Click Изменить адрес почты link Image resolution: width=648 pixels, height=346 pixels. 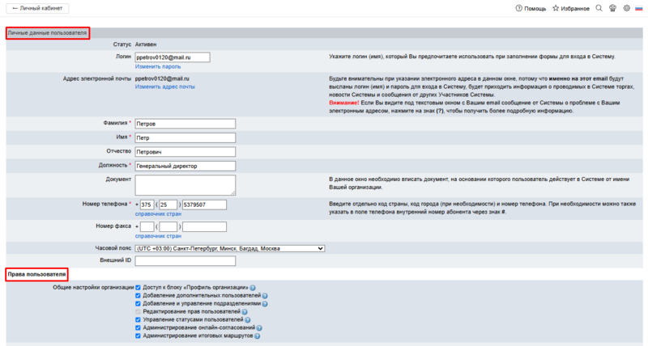tap(164, 86)
